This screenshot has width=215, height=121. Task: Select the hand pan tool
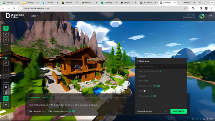click(x=6, y=28)
